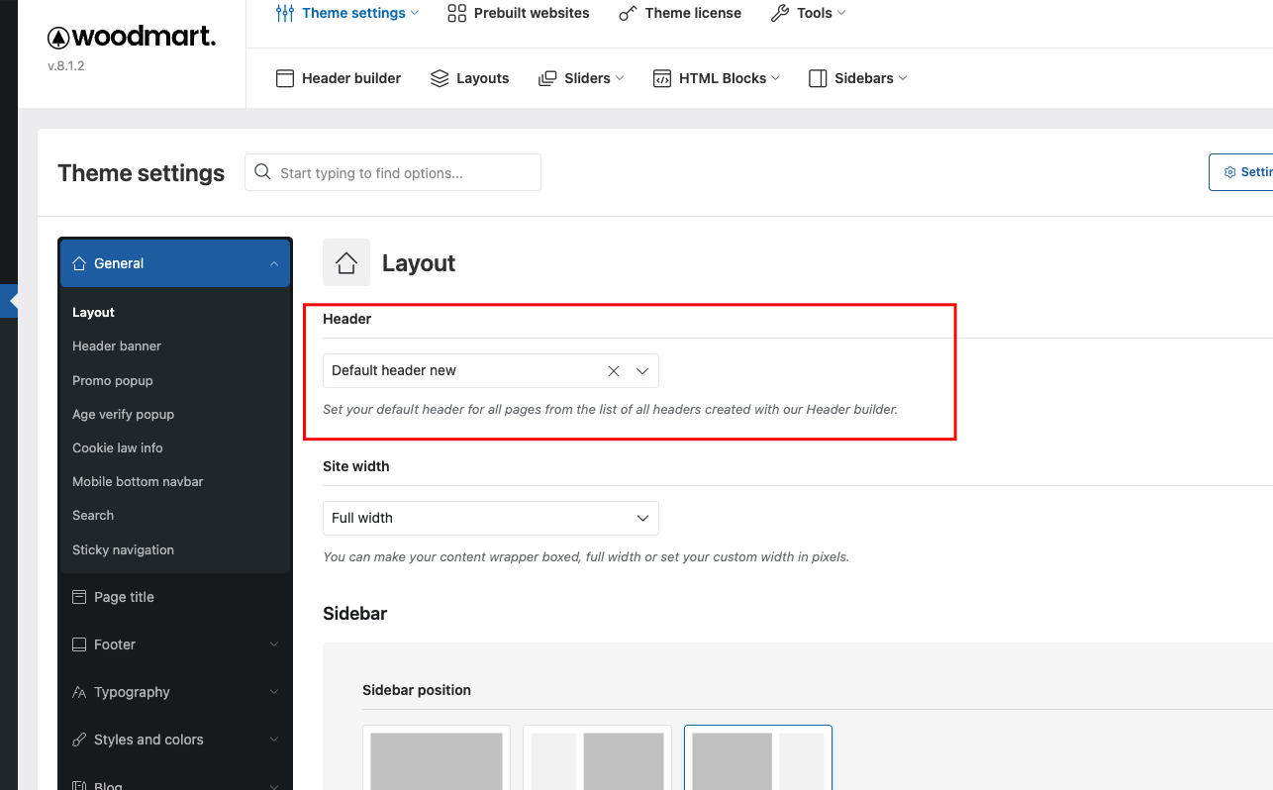Click the version v.8.1.2 text
1273x790 pixels.
coord(66,65)
